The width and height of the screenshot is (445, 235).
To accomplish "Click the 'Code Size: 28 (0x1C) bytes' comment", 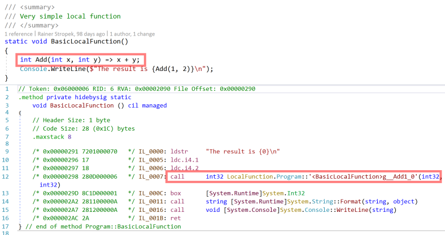I will [84, 128].
